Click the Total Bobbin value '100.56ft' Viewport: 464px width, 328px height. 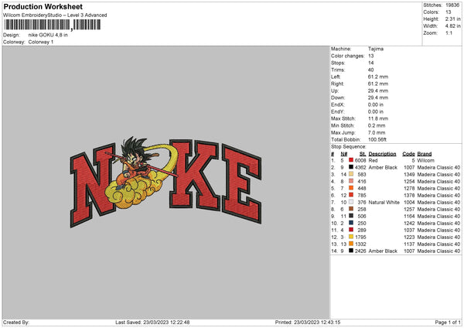click(377, 140)
